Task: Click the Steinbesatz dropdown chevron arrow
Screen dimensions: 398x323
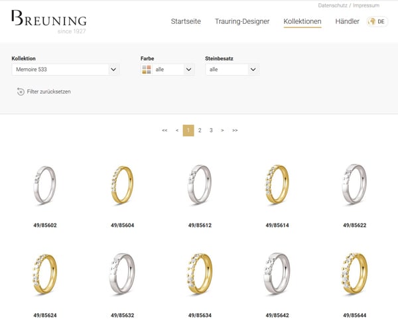Action: [253, 70]
